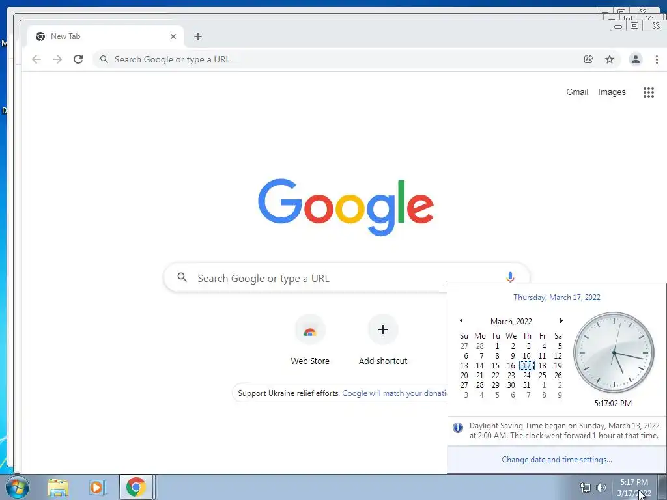Share this page via the share icon

point(589,59)
